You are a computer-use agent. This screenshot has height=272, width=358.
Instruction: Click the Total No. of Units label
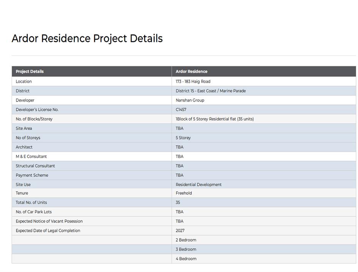coord(31,203)
